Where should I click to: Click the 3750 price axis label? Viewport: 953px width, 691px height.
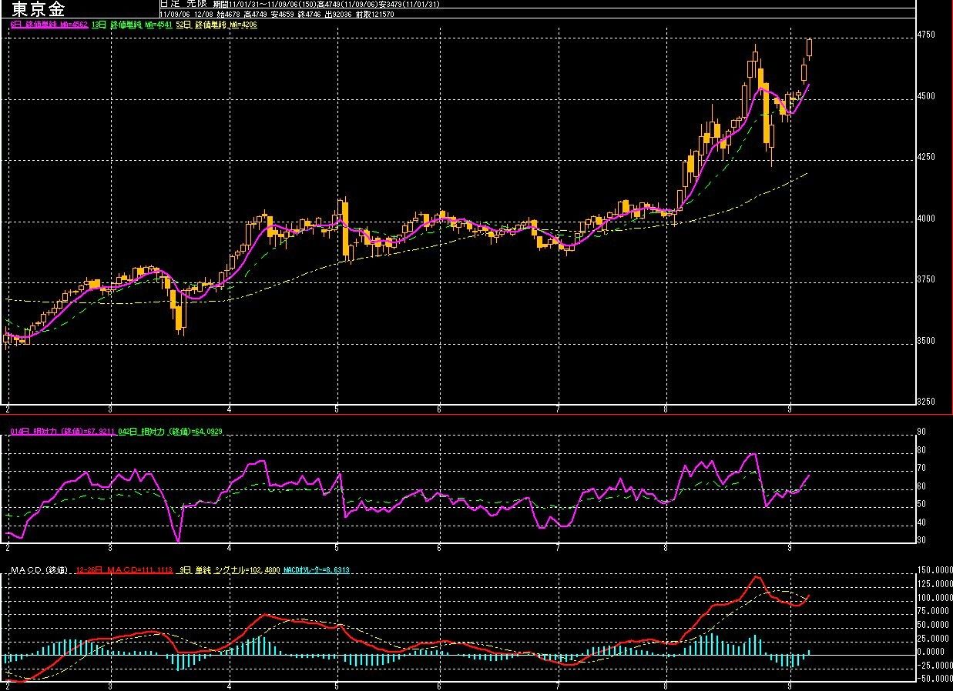[x=926, y=279]
